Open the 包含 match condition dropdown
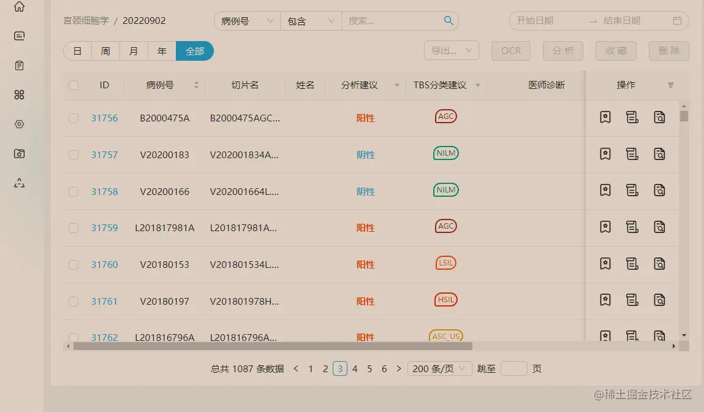The image size is (704, 412). (x=310, y=20)
